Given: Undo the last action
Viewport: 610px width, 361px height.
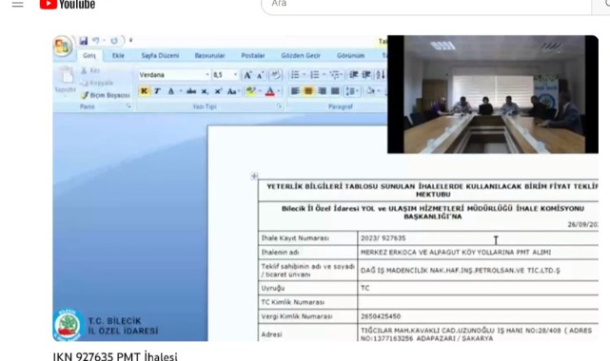Looking at the screenshot, I should coord(96,40).
